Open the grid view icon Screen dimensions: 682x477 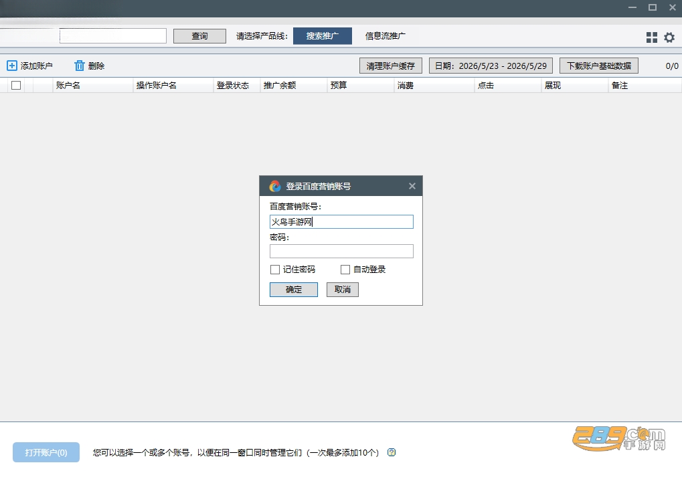pos(652,37)
